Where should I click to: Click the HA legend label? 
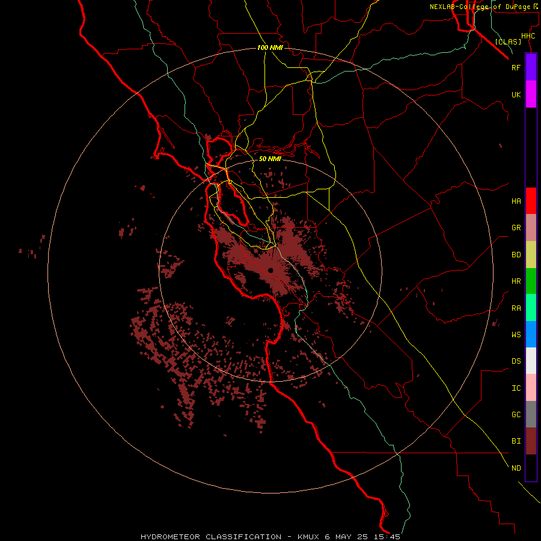516,201
